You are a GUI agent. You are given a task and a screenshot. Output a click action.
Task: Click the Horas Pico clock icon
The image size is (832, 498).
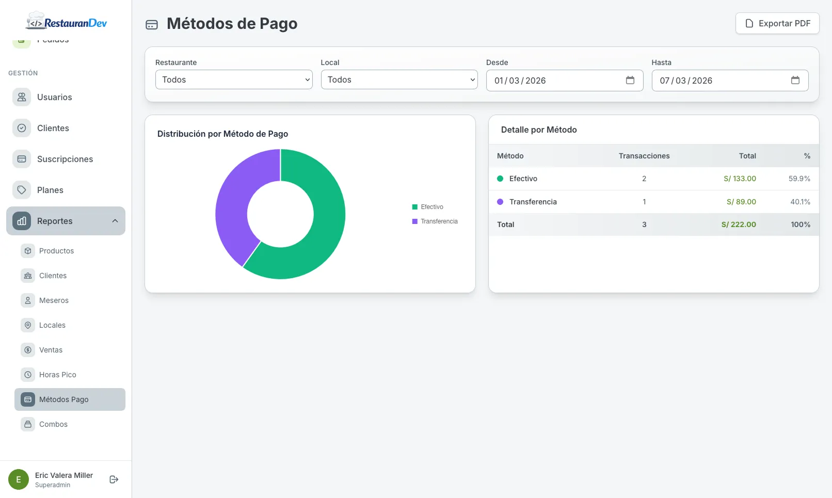pos(28,375)
